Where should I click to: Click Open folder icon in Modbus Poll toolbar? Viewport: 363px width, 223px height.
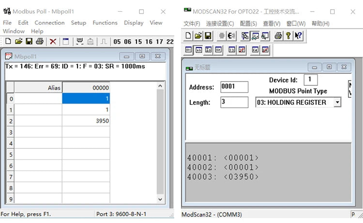(x=19, y=41)
